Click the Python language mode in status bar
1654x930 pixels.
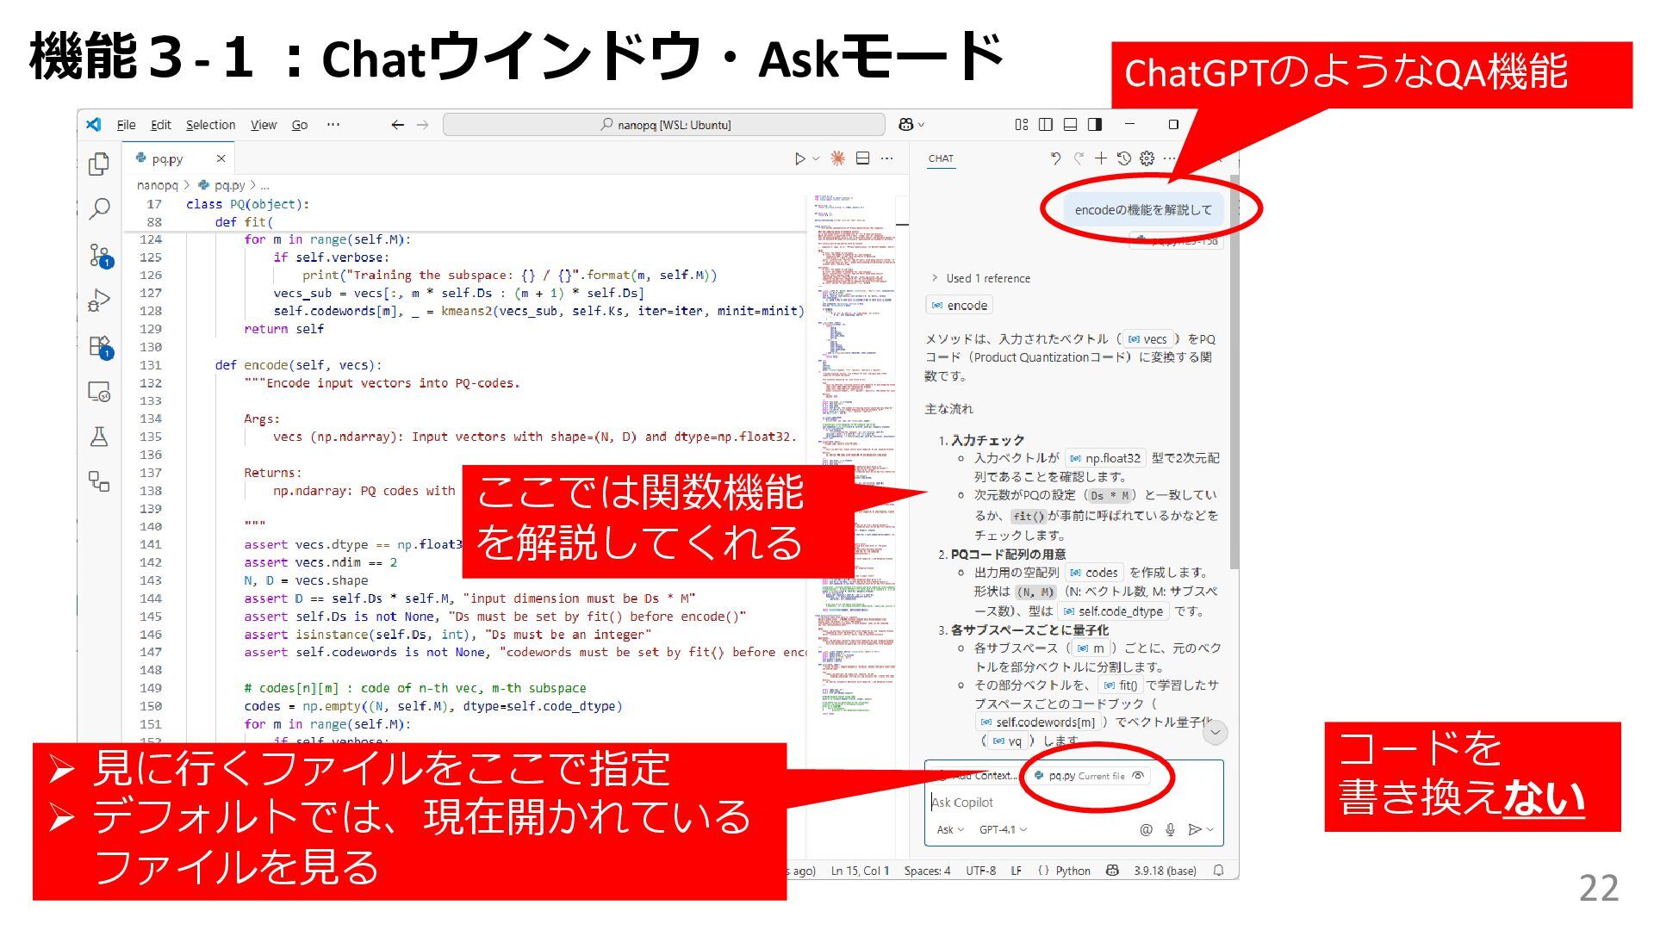(x=1073, y=871)
